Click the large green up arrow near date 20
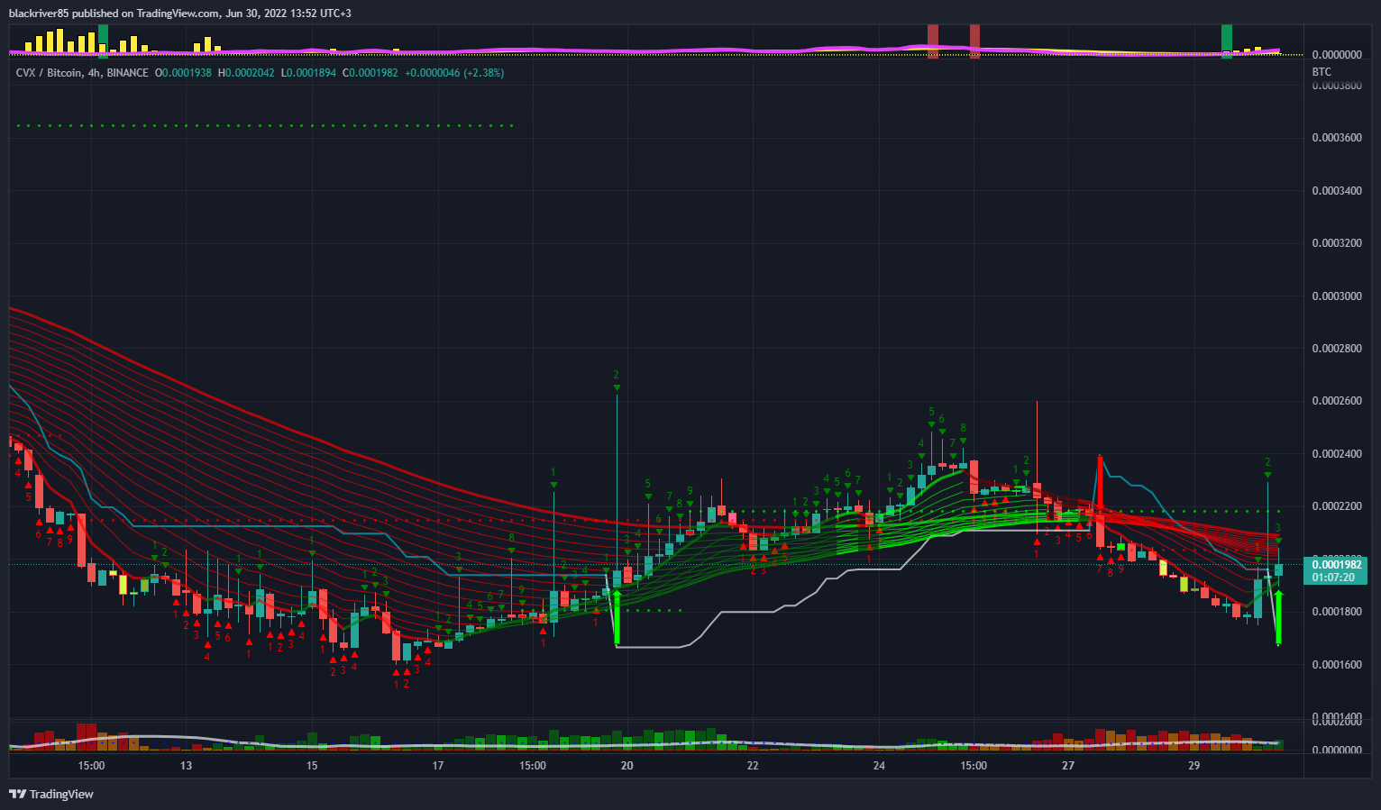 tap(617, 617)
